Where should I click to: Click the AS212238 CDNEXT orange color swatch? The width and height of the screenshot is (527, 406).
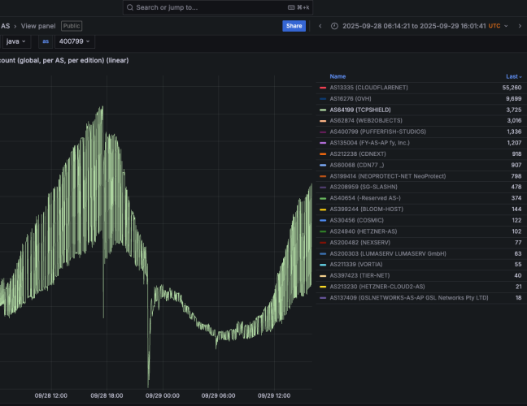click(323, 153)
